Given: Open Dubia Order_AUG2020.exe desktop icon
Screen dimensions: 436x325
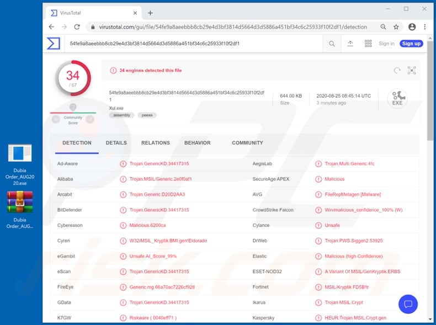Looking at the screenshot, I should (x=20, y=164).
